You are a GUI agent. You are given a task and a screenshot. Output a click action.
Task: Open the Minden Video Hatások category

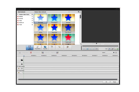point(25,15)
